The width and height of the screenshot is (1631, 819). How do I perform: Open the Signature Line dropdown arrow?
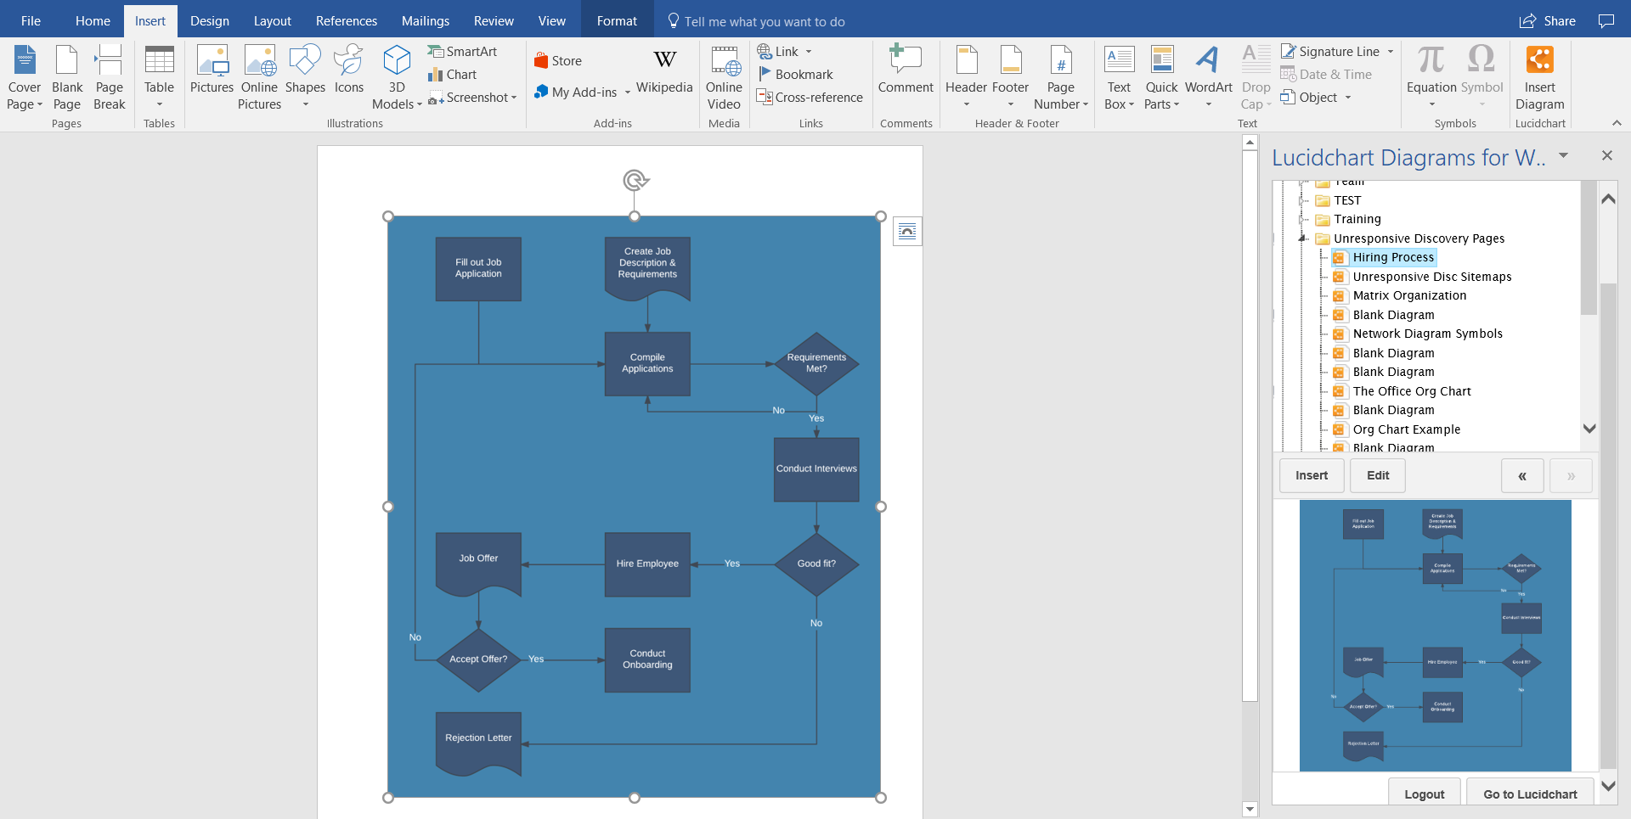pyautogui.click(x=1391, y=52)
